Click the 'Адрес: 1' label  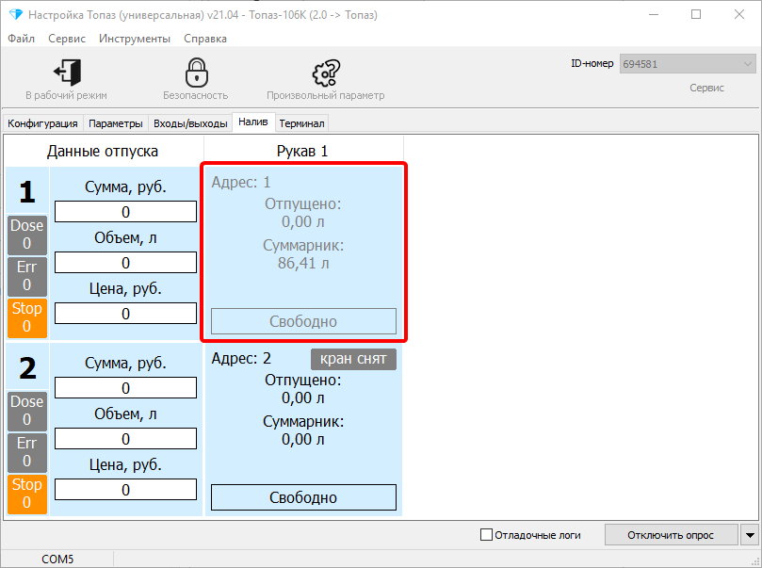pos(241,182)
